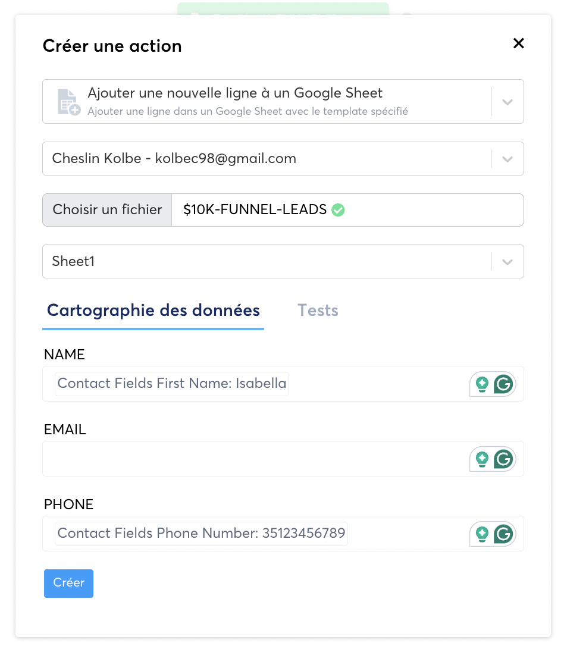Screen dimensions: 564x652
Task: Select the Contact Fields First Name tag
Action: click(x=172, y=384)
